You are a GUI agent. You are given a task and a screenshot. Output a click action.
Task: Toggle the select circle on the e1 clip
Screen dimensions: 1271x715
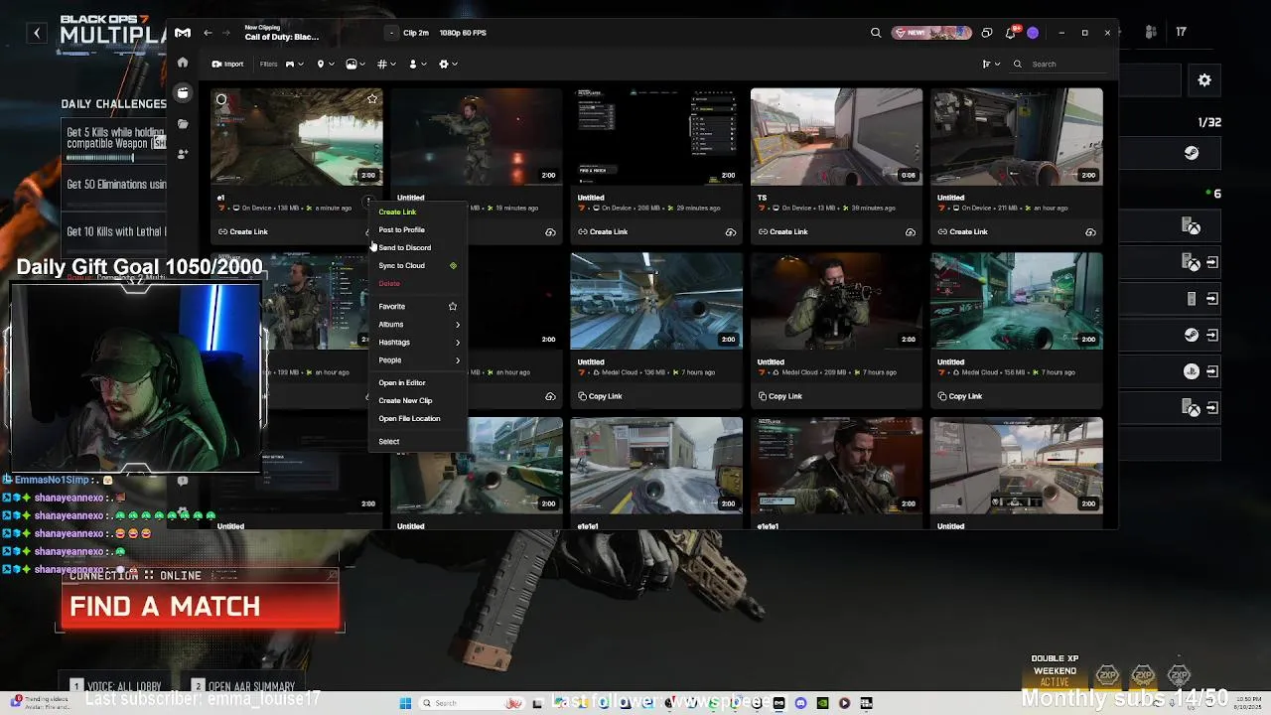pos(221,99)
